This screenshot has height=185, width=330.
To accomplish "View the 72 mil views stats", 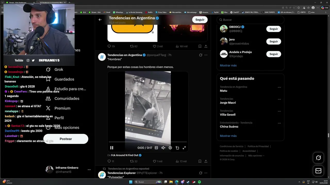I will tap(181, 161).
